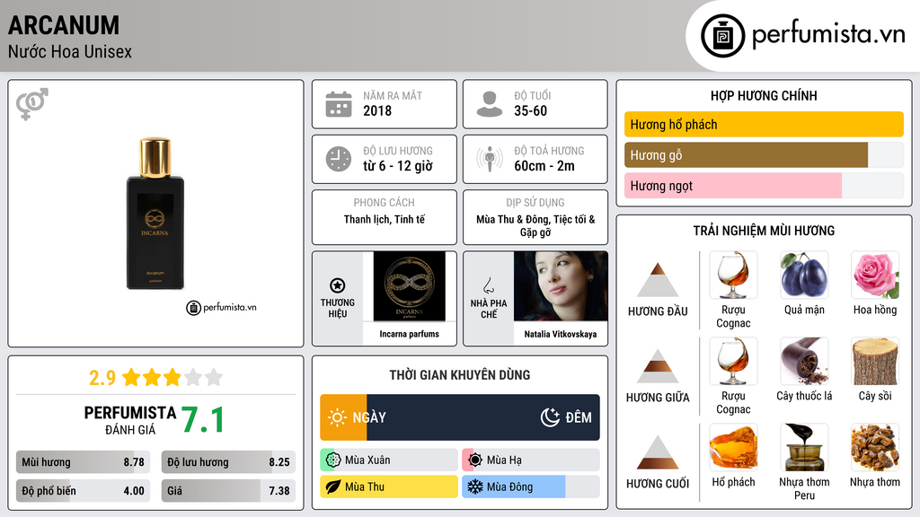920x517 pixels.
Task: Click the Mùa Hạ season bar
Action: pos(531,460)
